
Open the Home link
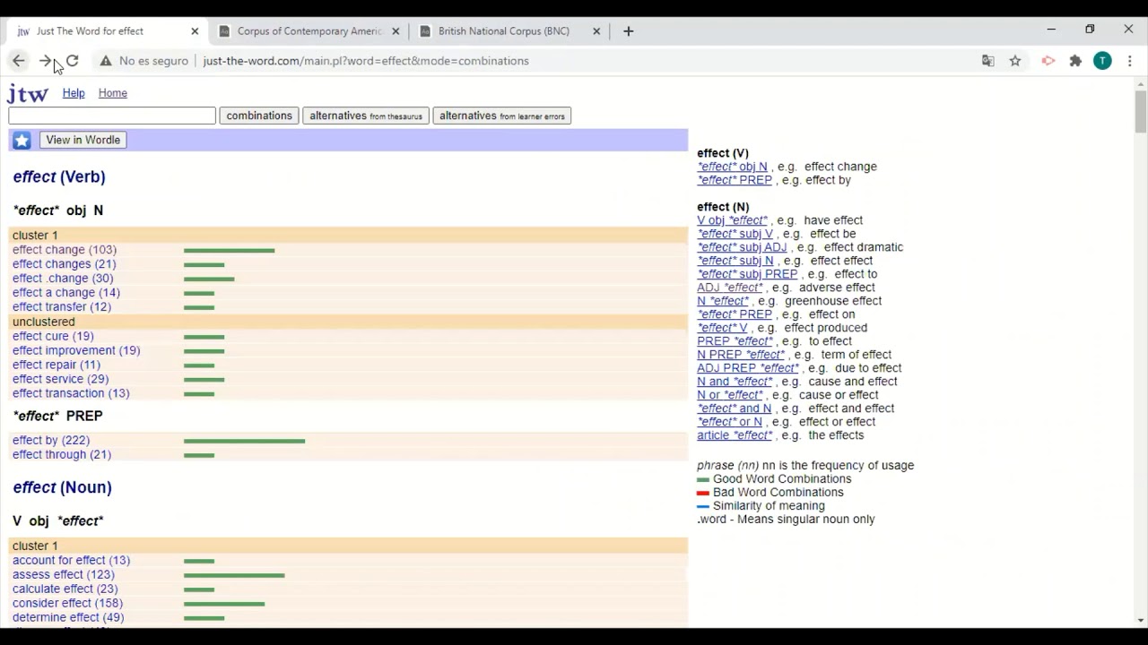pyautogui.click(x=113, y=93)
